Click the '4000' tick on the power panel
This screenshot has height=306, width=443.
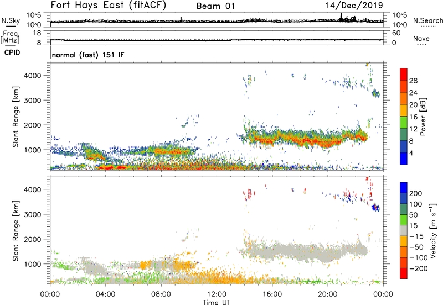(x=33, y=76)
